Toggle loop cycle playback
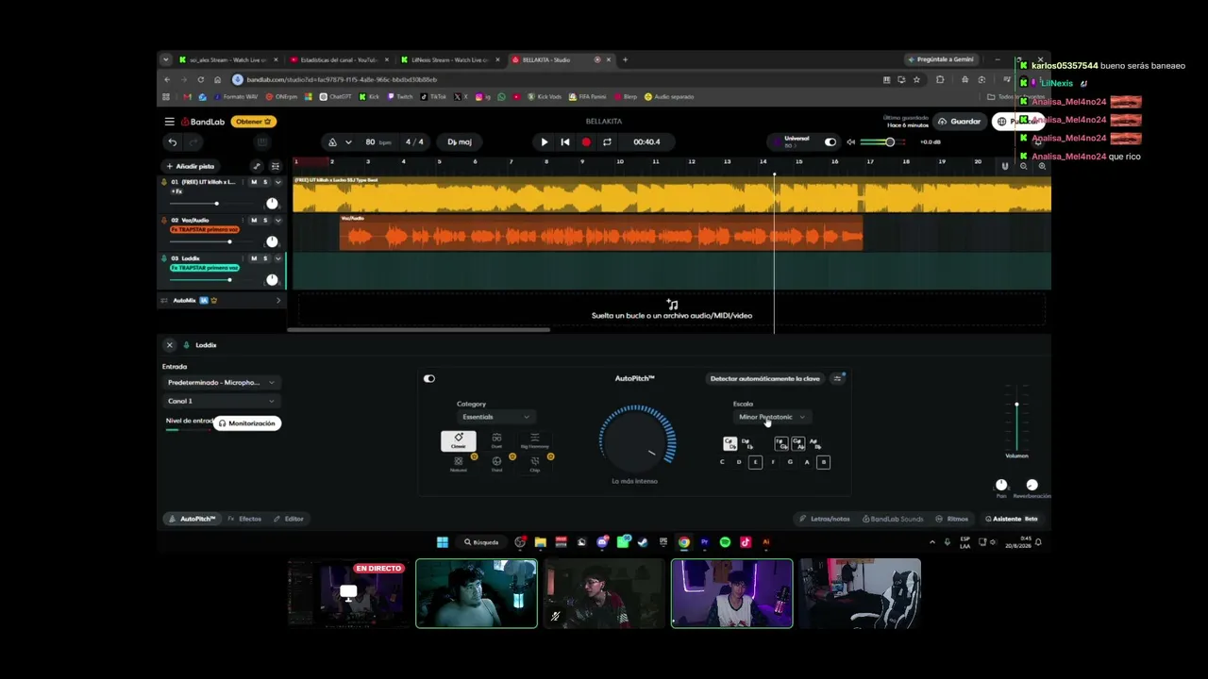Viewport: 1208px width, 679px height. pyautogui.click(x=607, y=142)
